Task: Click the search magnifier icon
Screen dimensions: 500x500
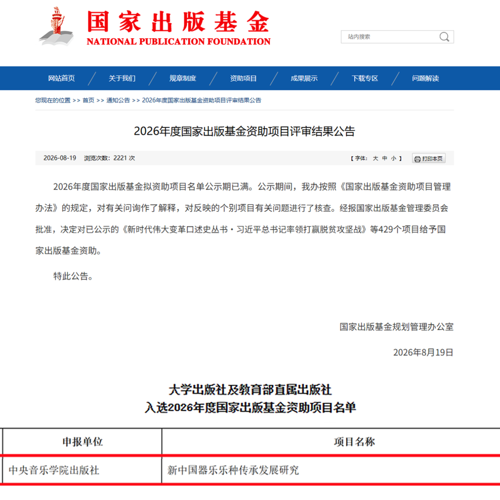Action: (444, 36)
